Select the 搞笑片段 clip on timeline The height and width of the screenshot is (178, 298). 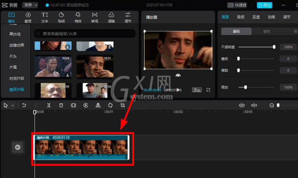coord(81,147)
